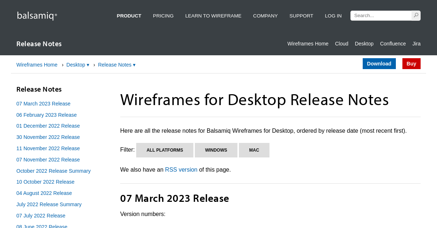Open 06 February 2023 Release sidebar link

pos(47,115)
